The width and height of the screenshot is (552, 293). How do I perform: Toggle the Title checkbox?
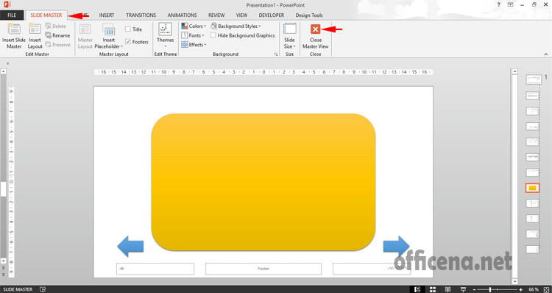[128, 29]
